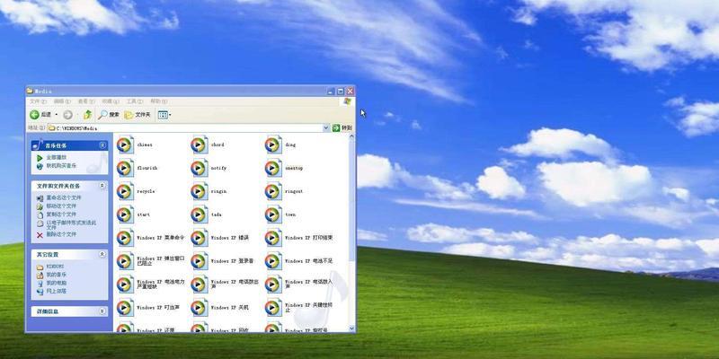719x359 pixels.
Task: Click the Windows XP 电话拨入声 file name
Action: [x=309, y=285]
